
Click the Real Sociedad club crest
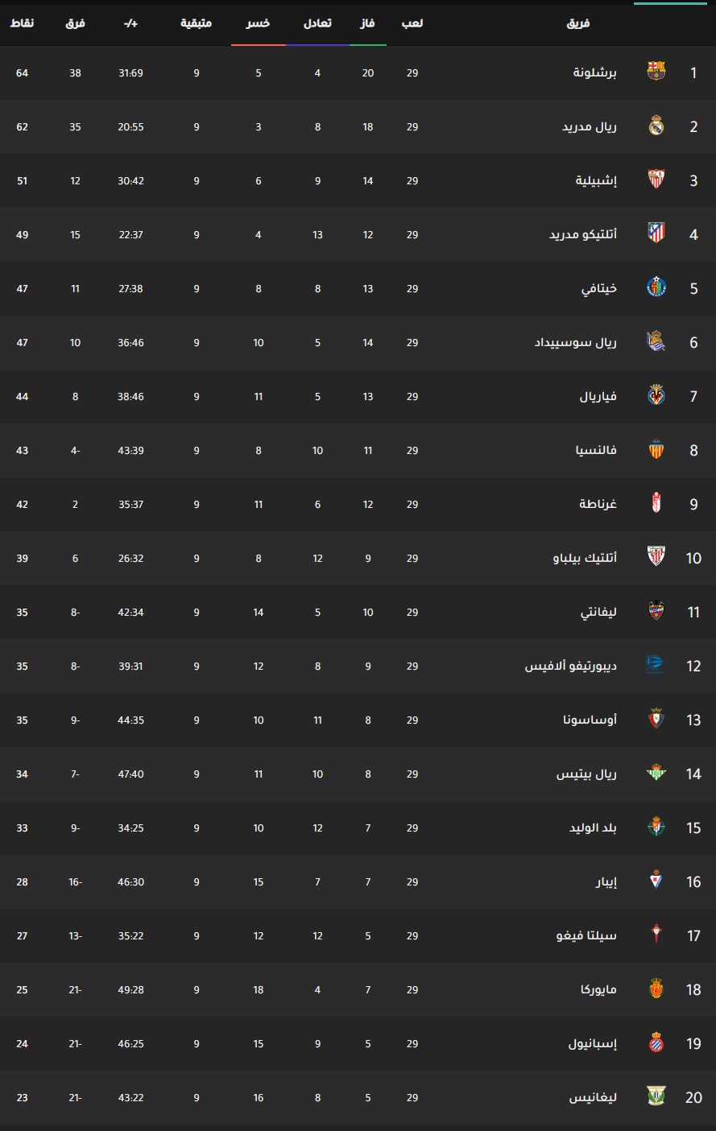[x=656, y=342]
